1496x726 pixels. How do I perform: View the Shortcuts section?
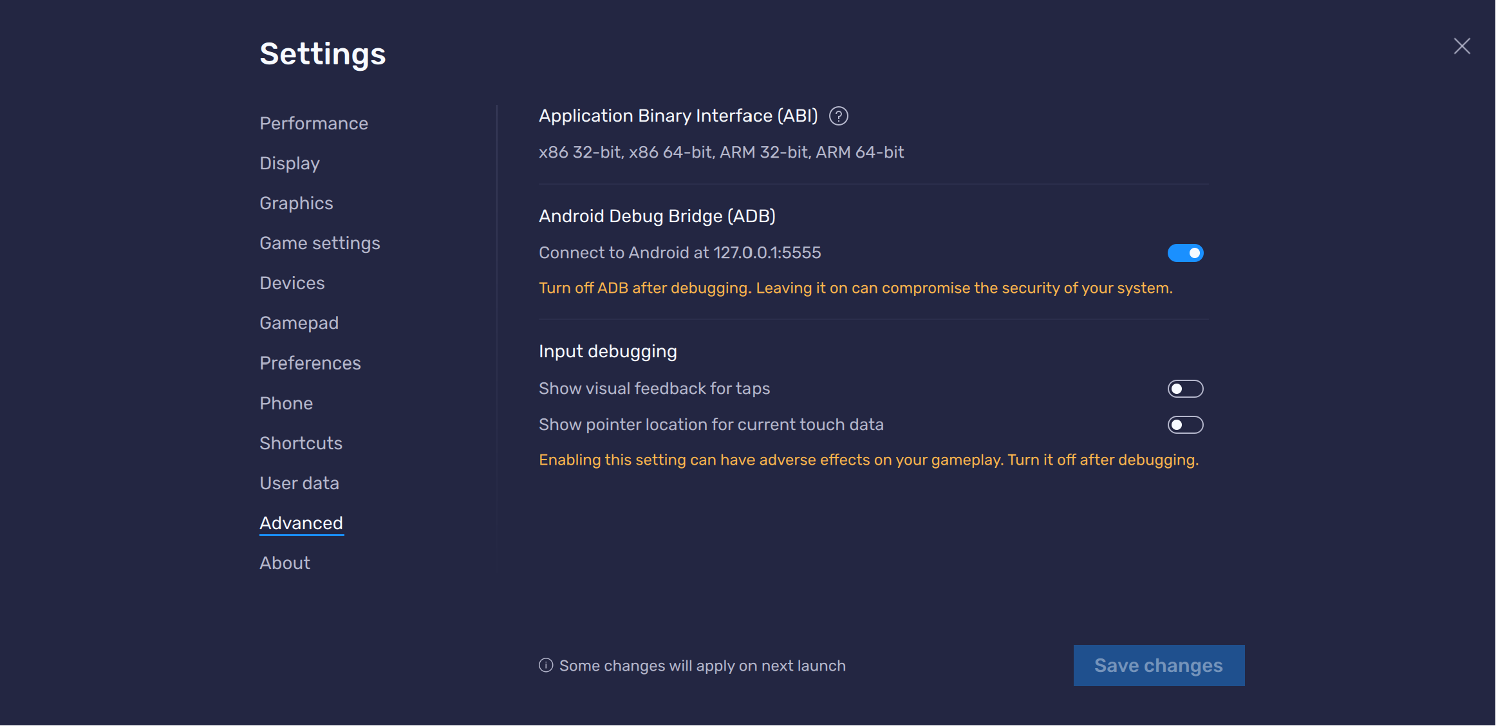tap(301, 443)
